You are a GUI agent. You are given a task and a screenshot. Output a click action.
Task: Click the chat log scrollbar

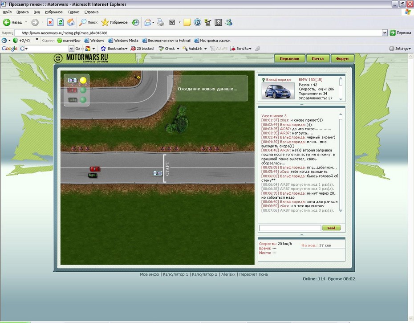(x=341, y=163)
